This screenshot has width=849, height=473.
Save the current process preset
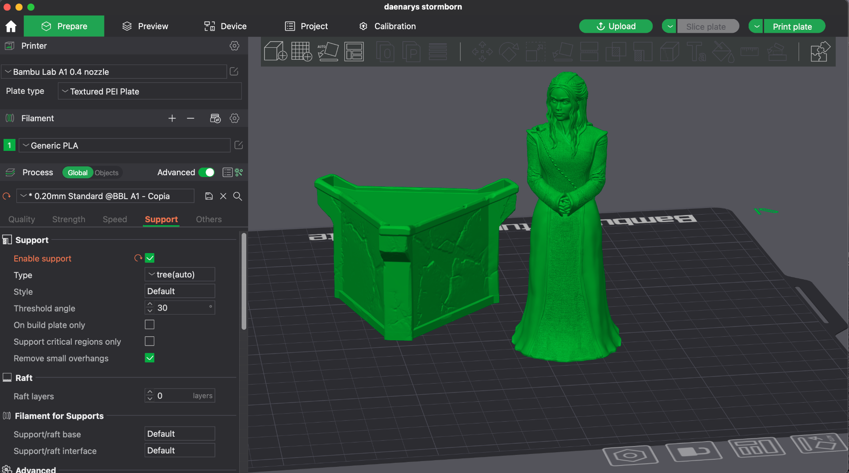coord(209,196)
